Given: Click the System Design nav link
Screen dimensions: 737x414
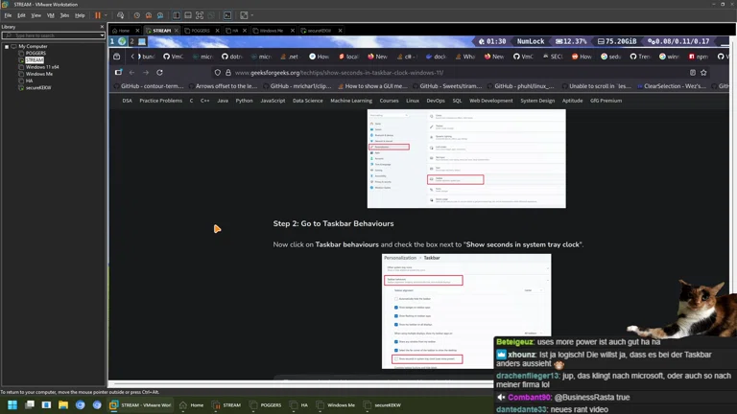Looking at the screenshot, I should click(537, 101).
